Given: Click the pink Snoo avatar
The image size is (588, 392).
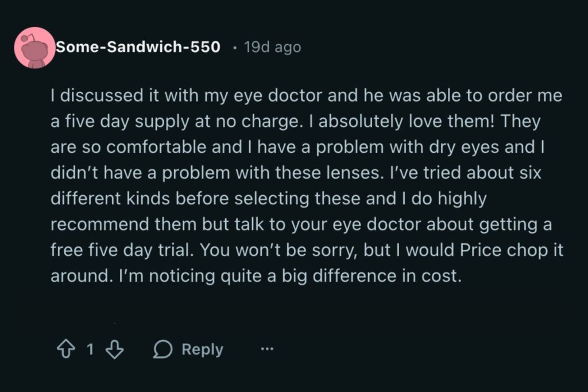Looking at the screenshot, I should click(x=34, y=48).
